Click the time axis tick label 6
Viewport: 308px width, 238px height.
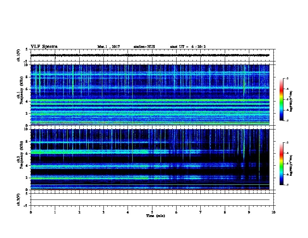[x=177, y=212]
